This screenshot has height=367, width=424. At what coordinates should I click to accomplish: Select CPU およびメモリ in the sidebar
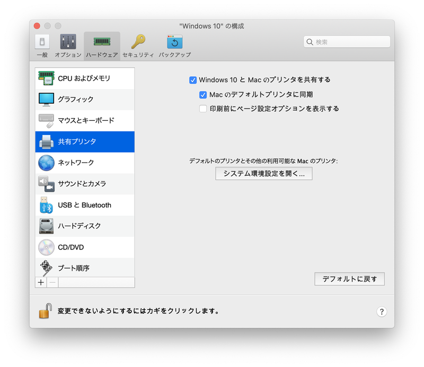tap(84, 78)
